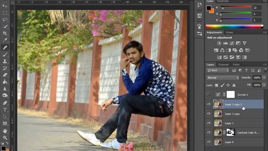Swap foreground and background colors
Viewport: 268px width, 151px height.
(8, 143)
